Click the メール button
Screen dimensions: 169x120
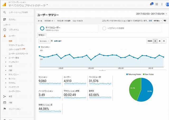click(40, 21)
